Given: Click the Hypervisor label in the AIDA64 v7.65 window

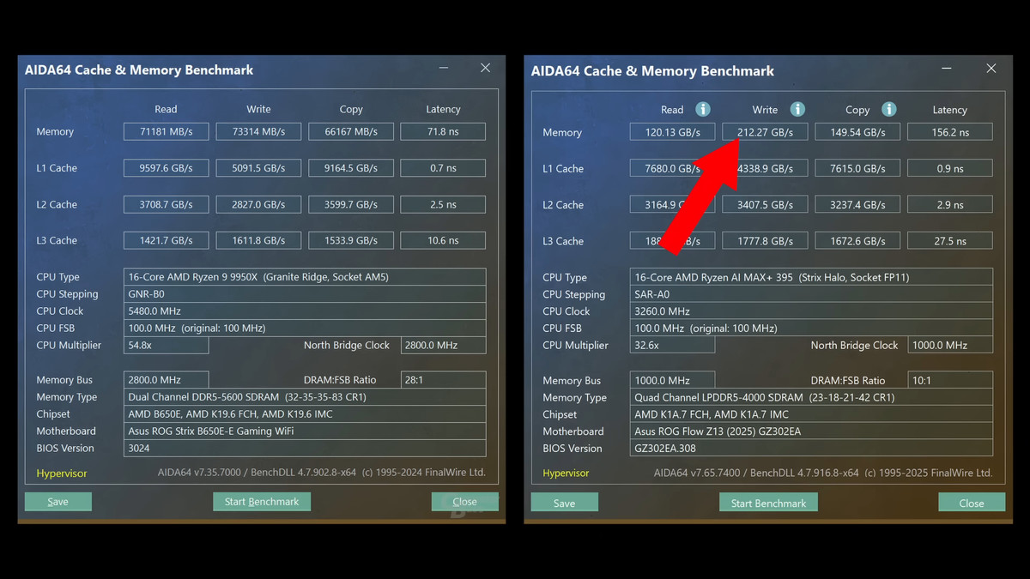Looking at the screenshot, I should click(x=566, y=473).
